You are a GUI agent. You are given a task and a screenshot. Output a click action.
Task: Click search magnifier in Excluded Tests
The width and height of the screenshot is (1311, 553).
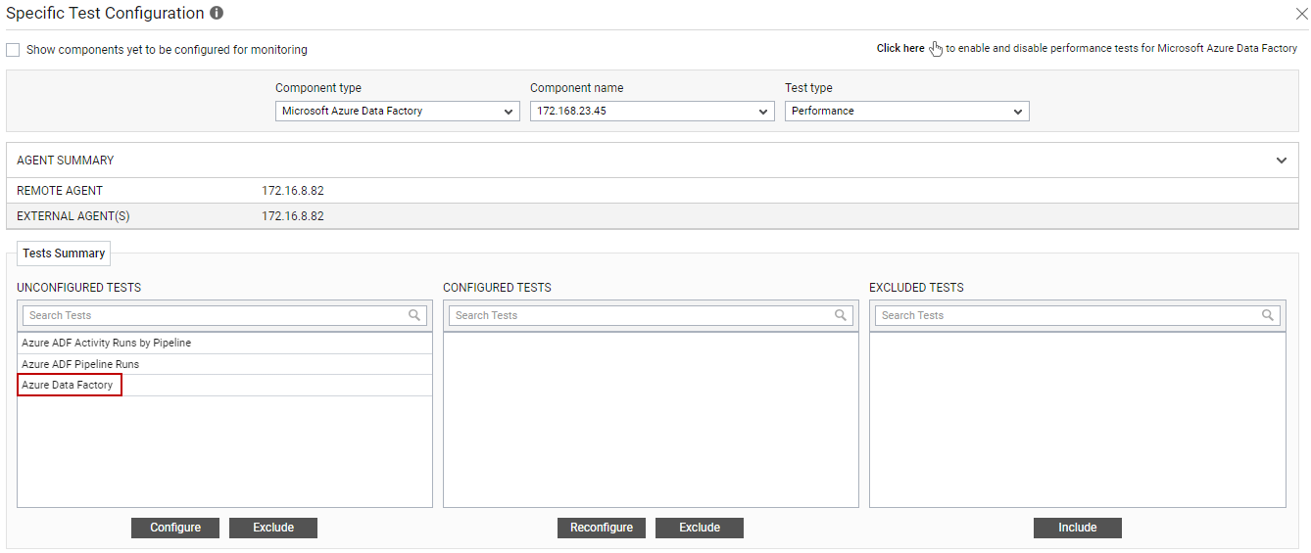[1268, 315]
